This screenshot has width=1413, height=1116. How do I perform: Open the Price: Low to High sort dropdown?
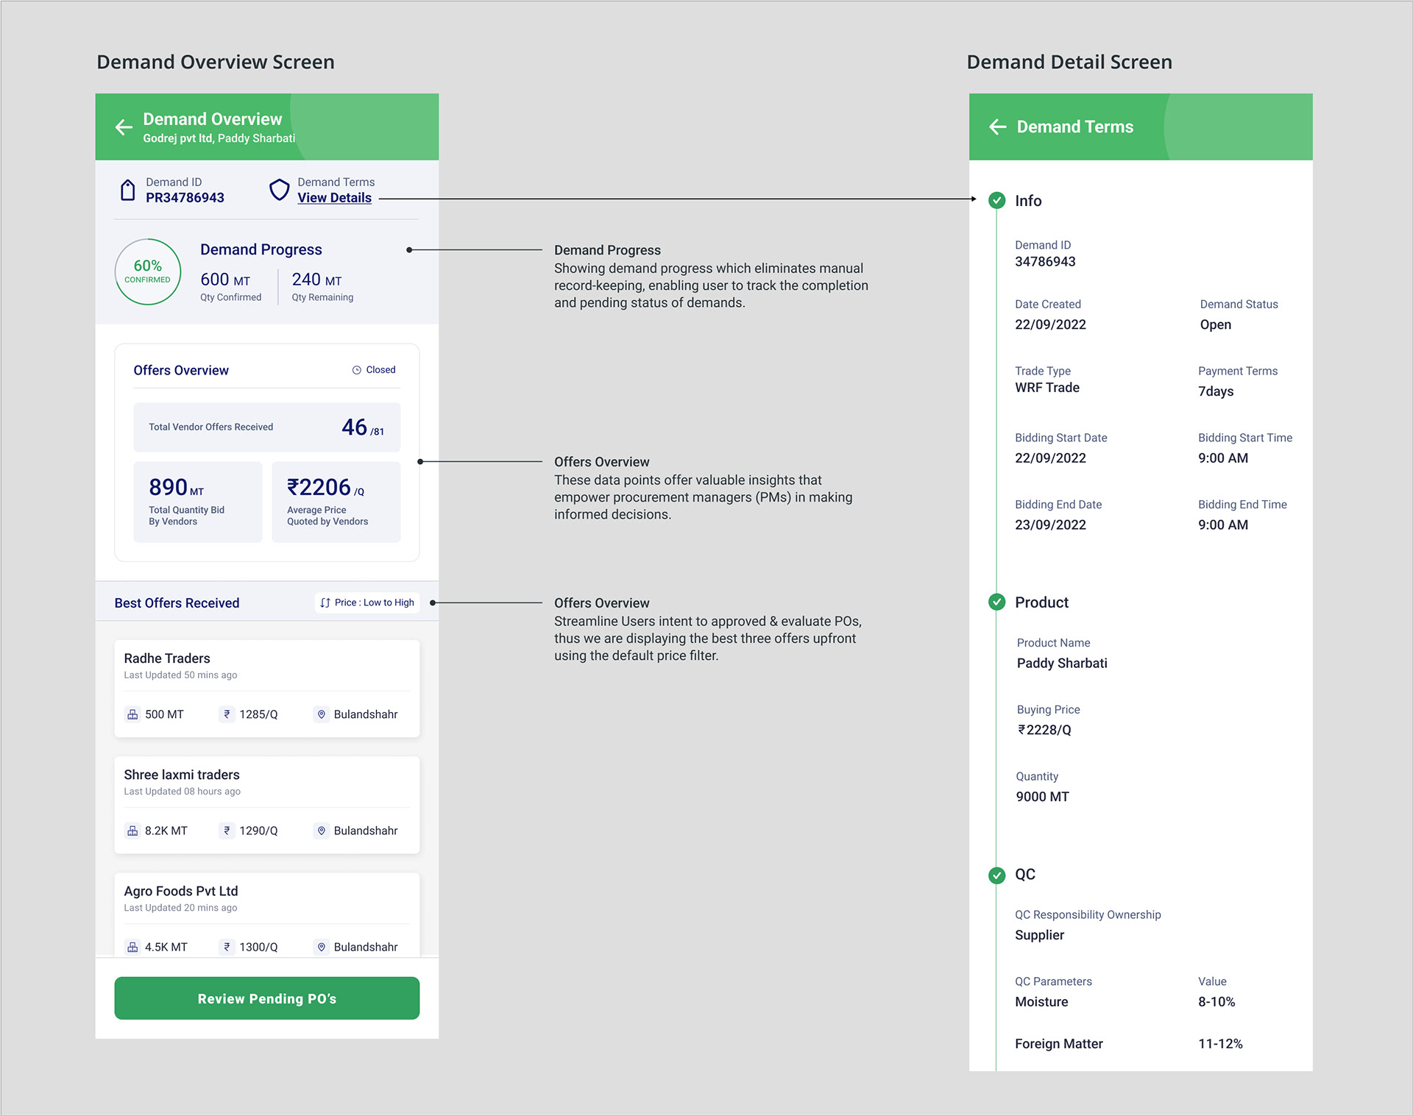pyautogui.click(x=367, y=603)
